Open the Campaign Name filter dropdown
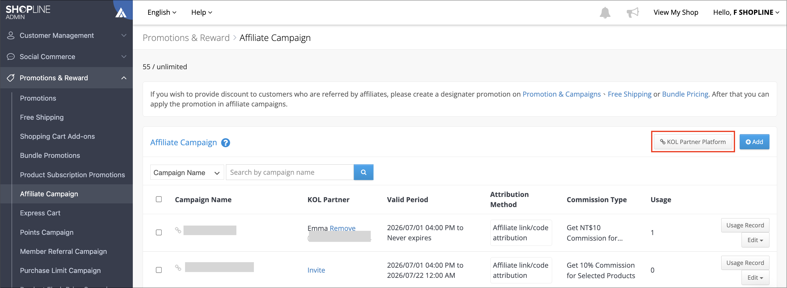This screenshot has width=787, height=288. coord(187,172)
